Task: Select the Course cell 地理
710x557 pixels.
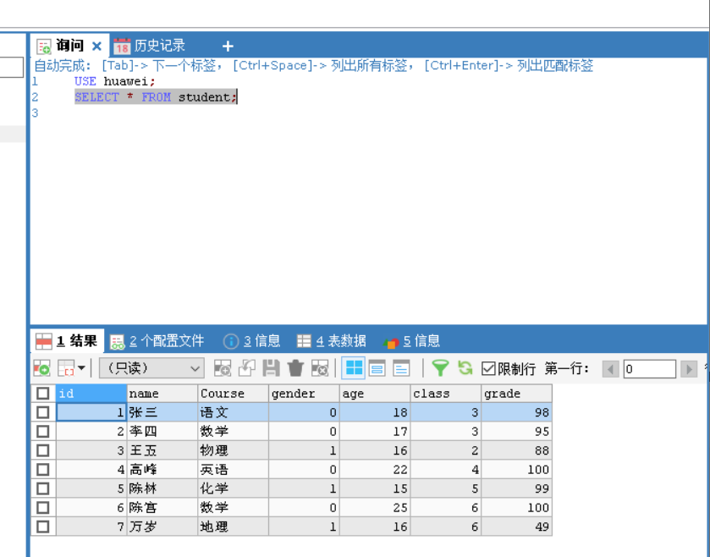Action: click(x=234, y=527)
